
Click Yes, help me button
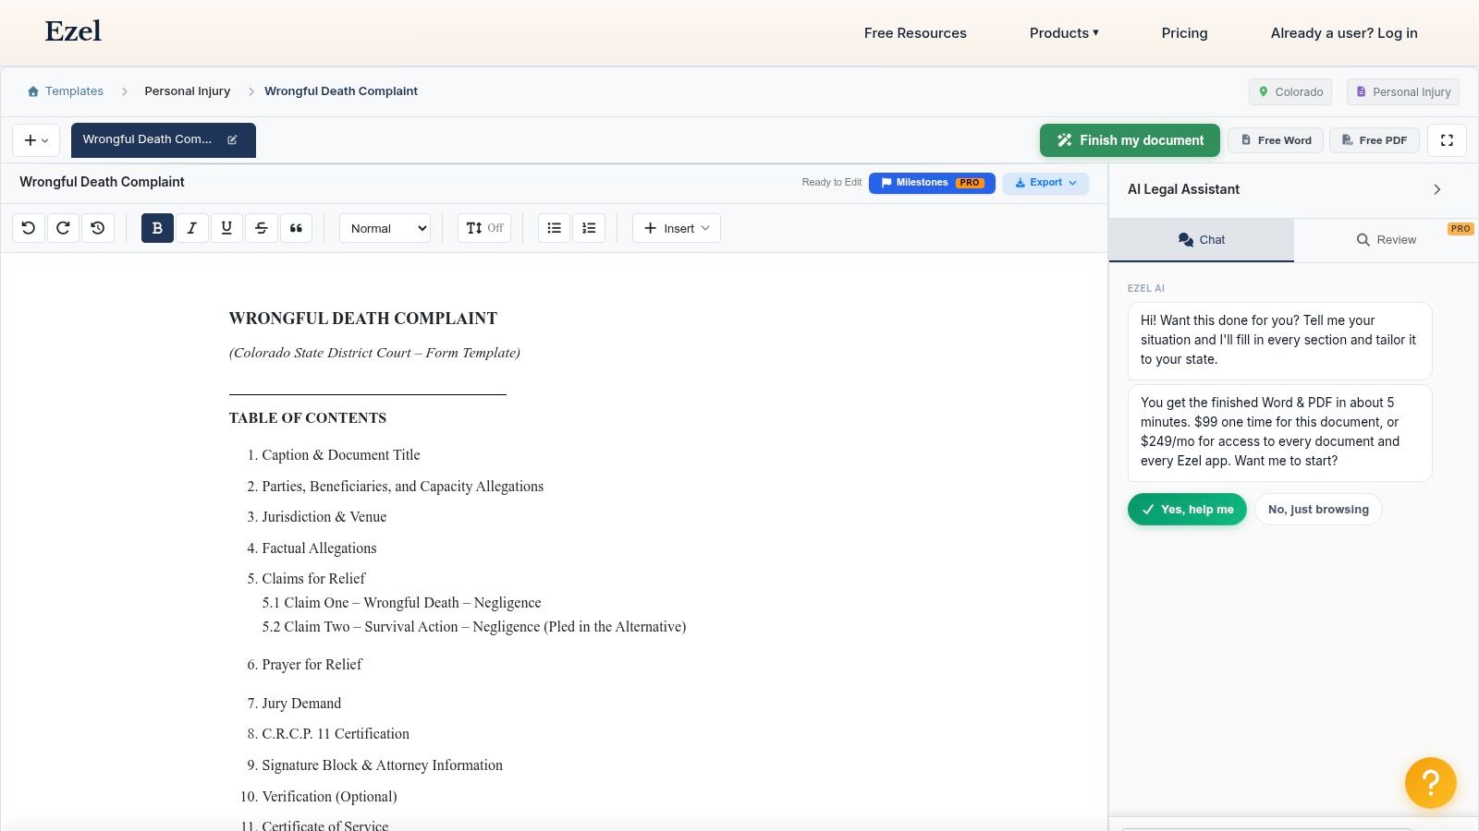pos(1187,510)
